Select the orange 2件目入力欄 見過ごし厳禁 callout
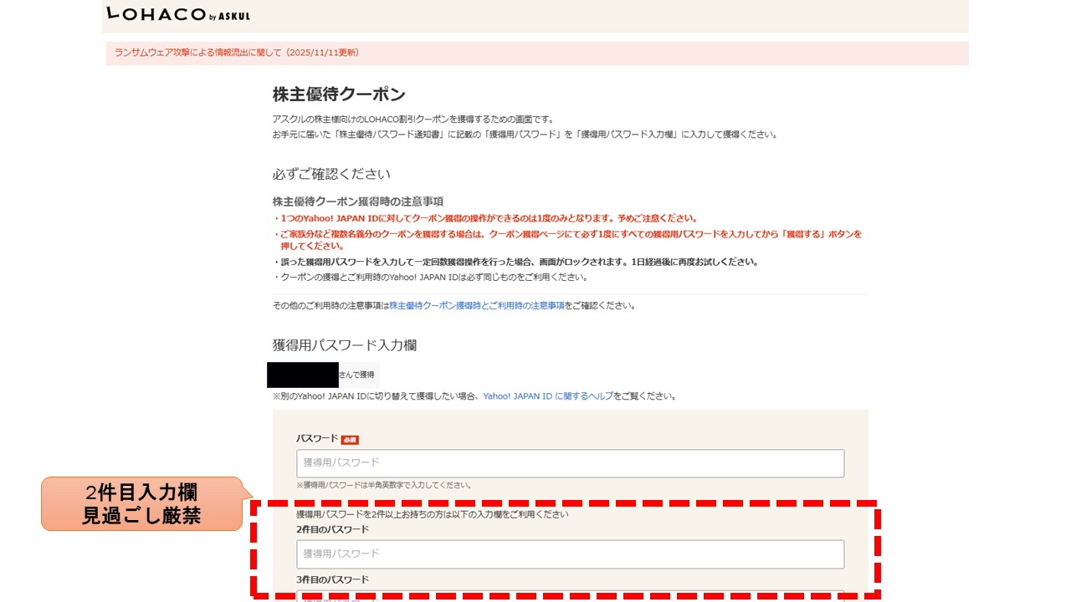The image size is (1071, 602). click(x=141, y=504)
